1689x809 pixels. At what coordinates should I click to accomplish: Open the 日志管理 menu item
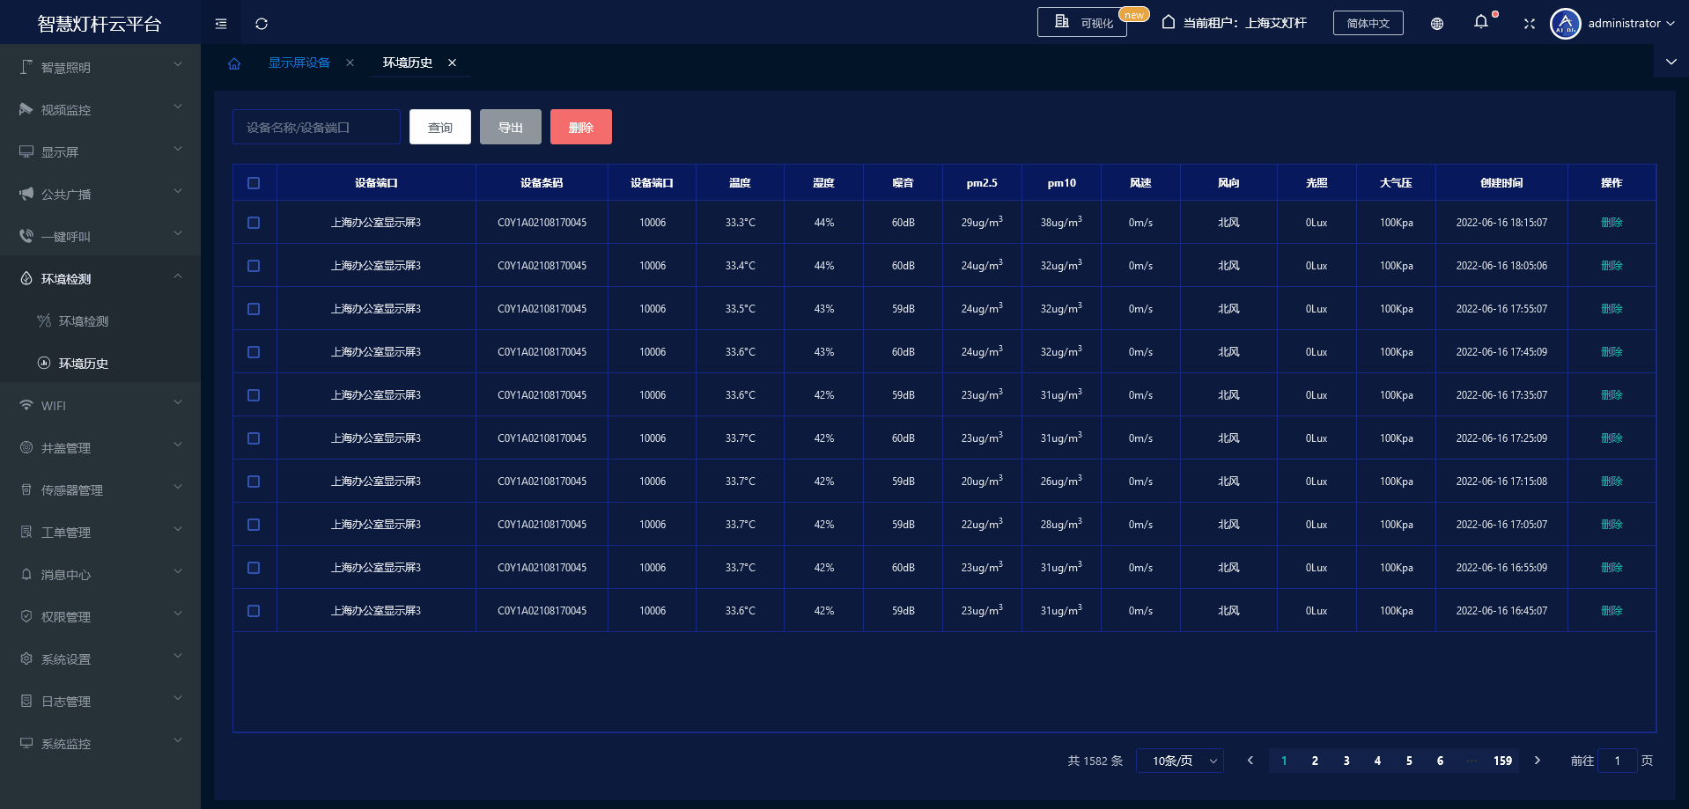[100, 702]
